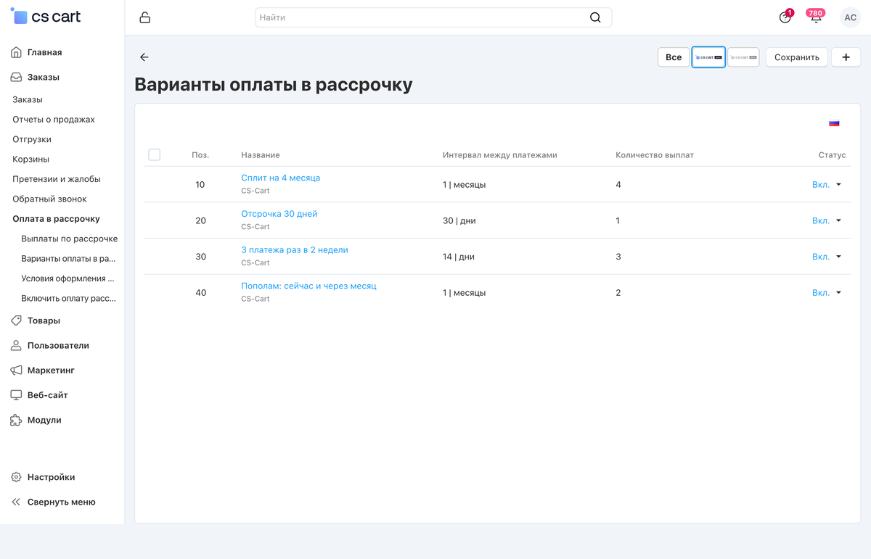The width and height of the screenshot is (871, 559).
Task: Open the Сплит на 4 месяца link
Action: click(x=280, y=178)
